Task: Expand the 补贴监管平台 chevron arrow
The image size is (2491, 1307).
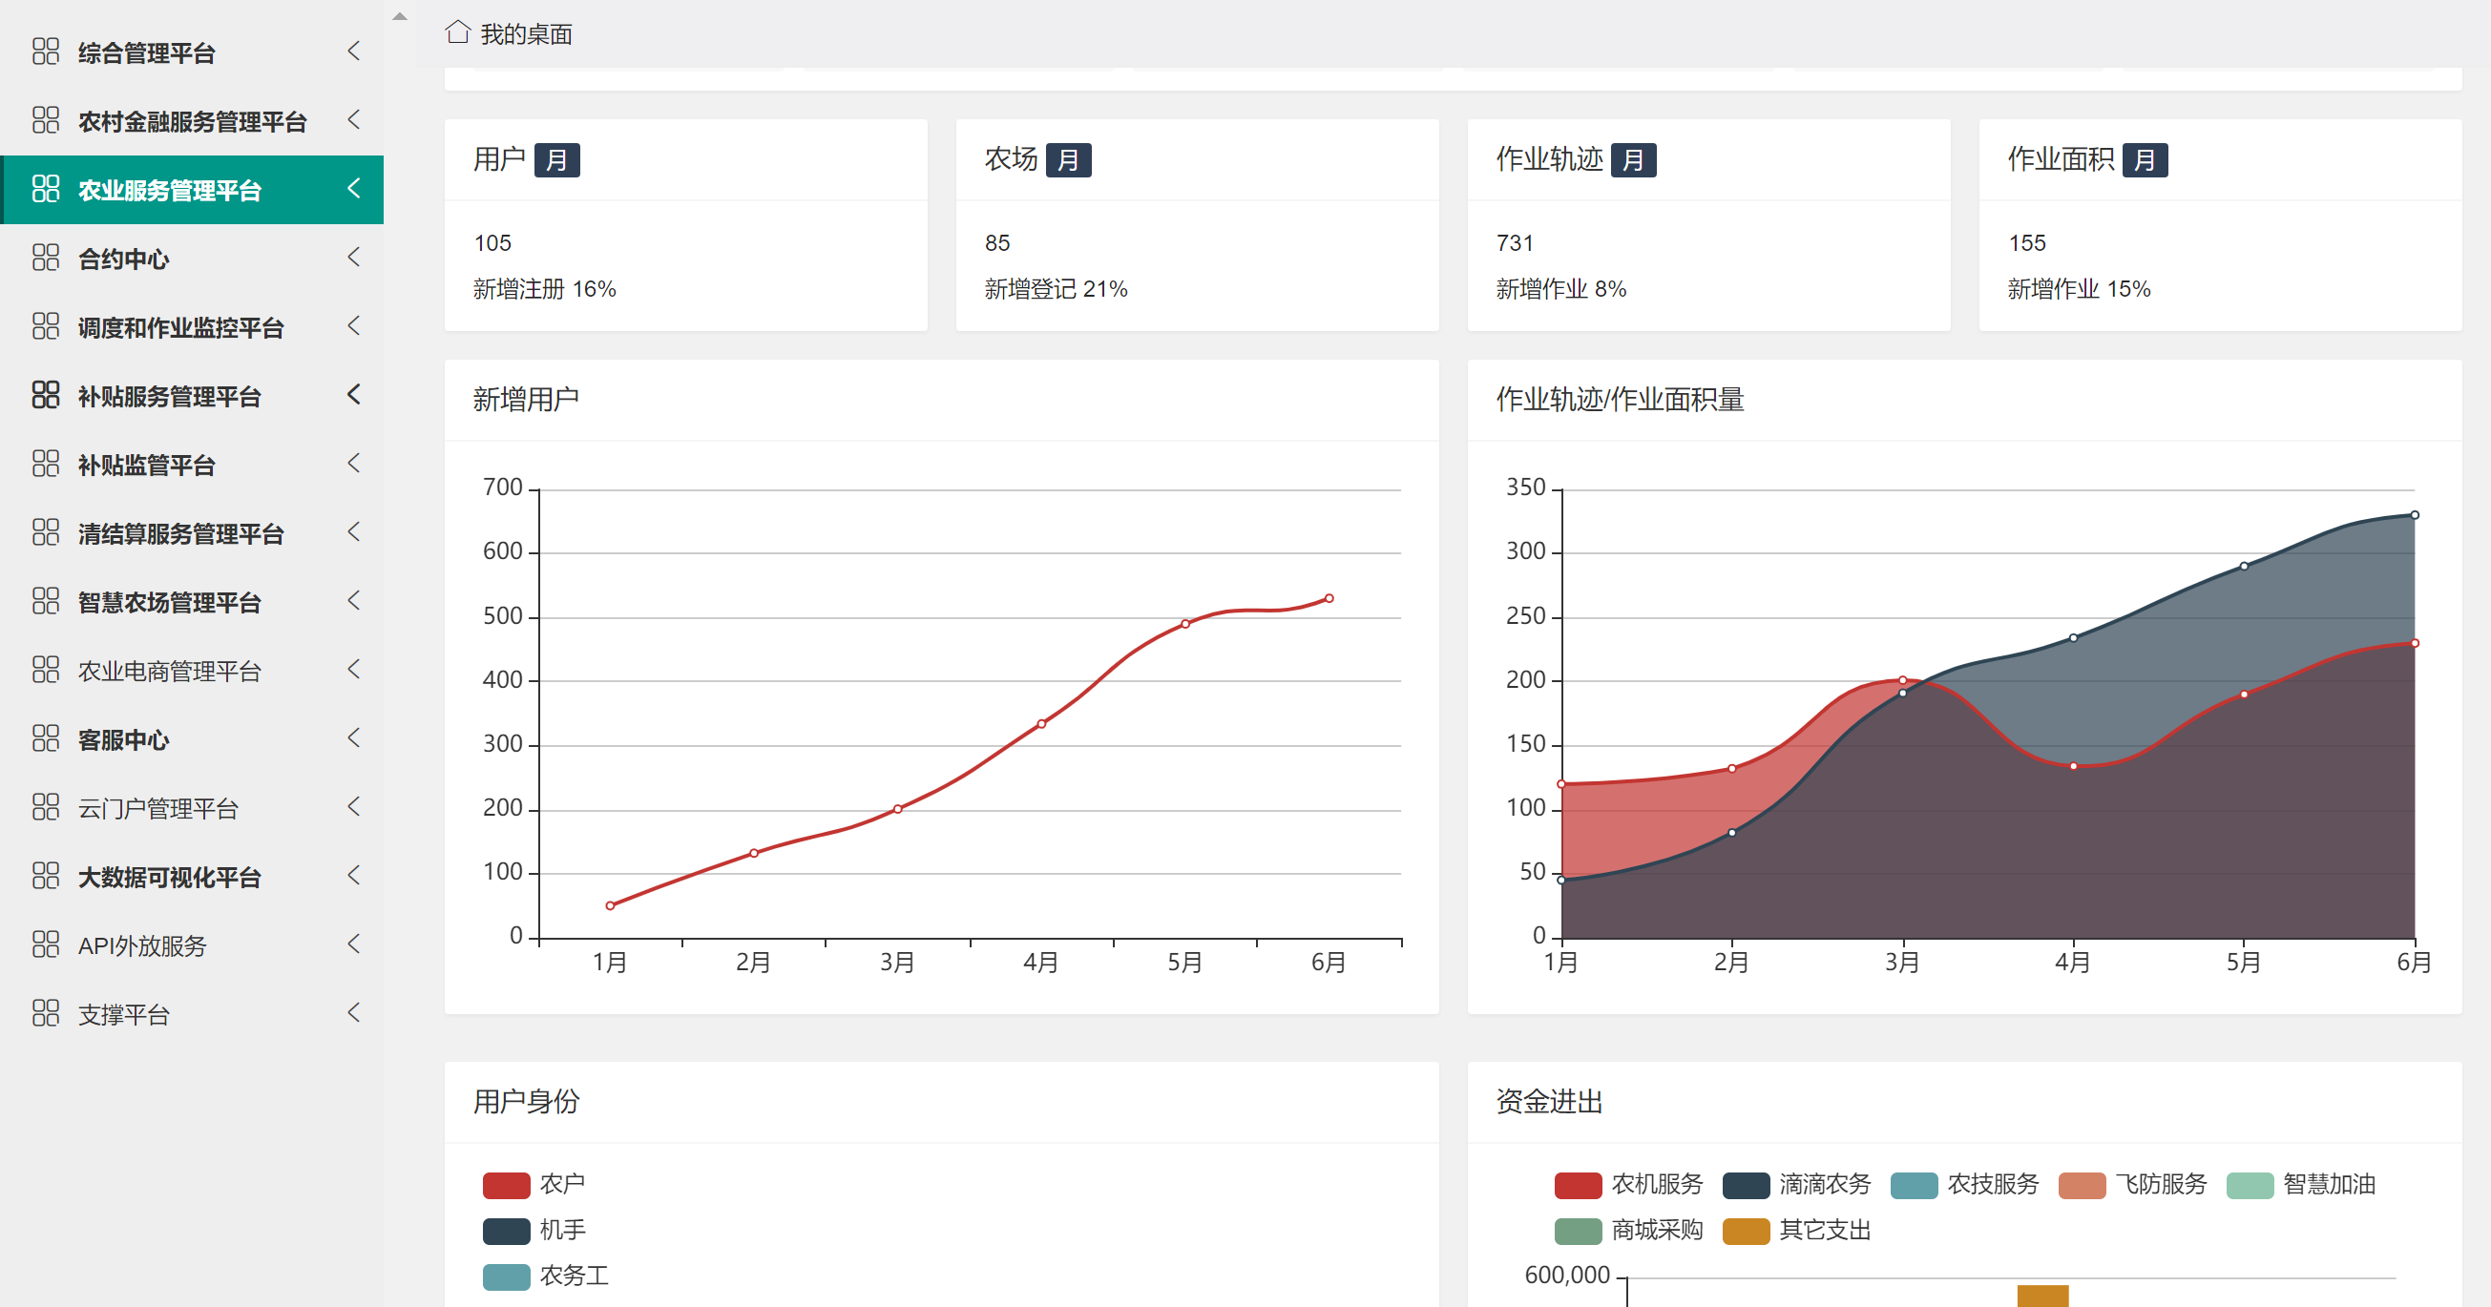Action: pyautogui.click(x=354, y=463)
